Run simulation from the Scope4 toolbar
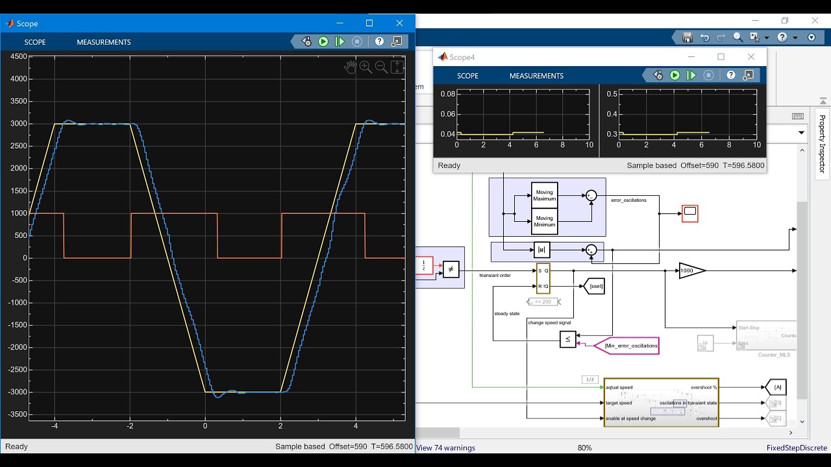The image size is (831, 467). pyautogui.click(x=675, y=75)
